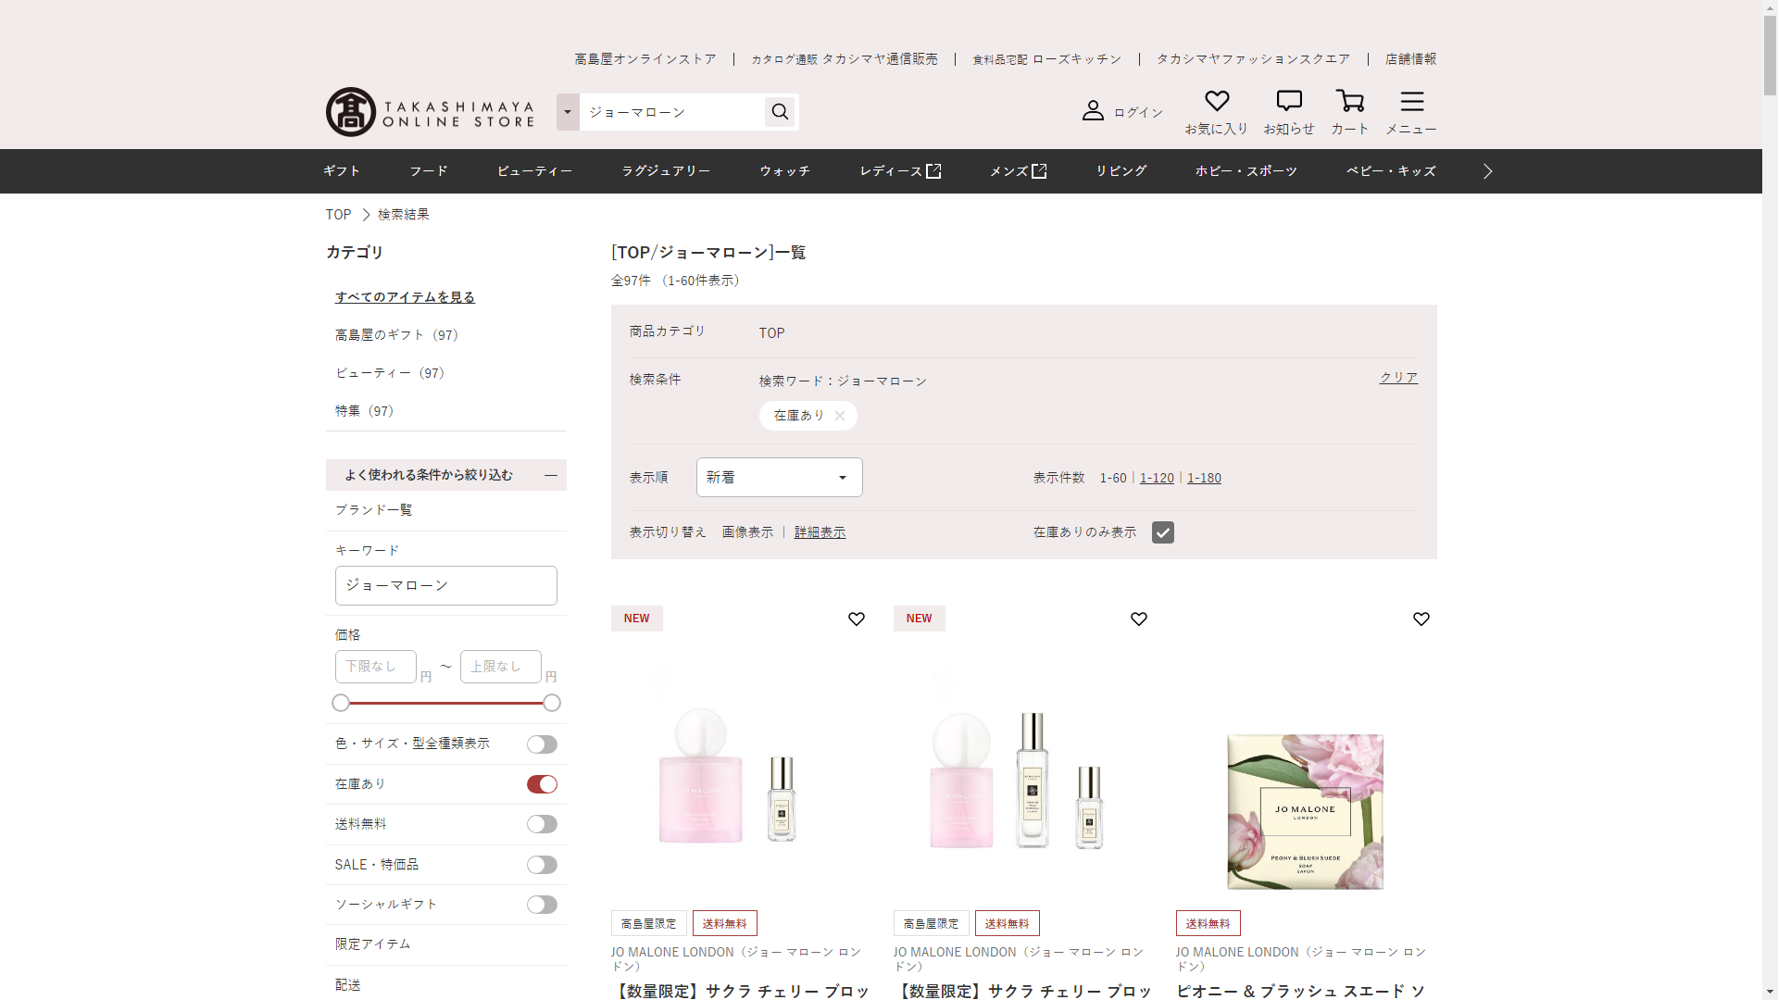The image size is (1778, 1000).
Task: Open the お知らせ notifications icon
Action: [1288, 101]
